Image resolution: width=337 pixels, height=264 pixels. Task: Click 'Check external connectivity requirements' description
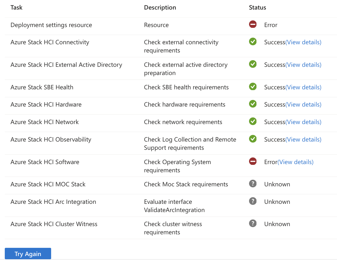(181, 46)
